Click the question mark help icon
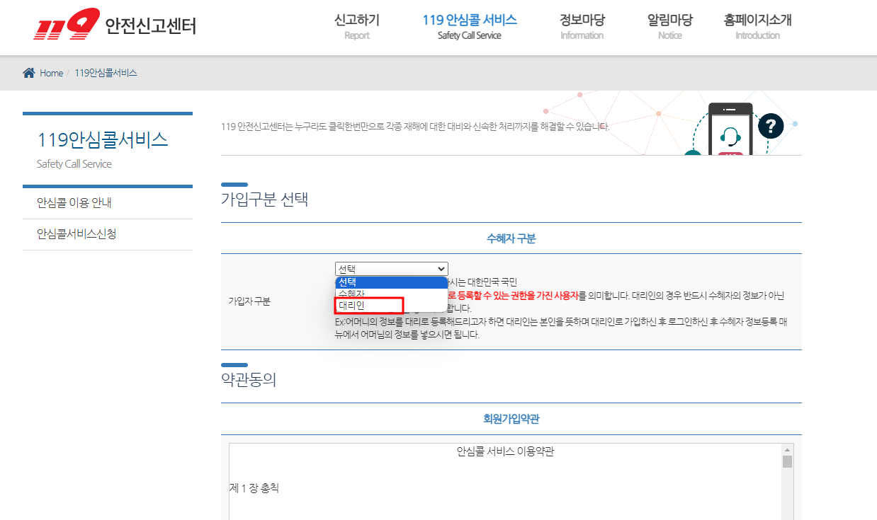Screen dimensions: 877x520 (771, 126)
